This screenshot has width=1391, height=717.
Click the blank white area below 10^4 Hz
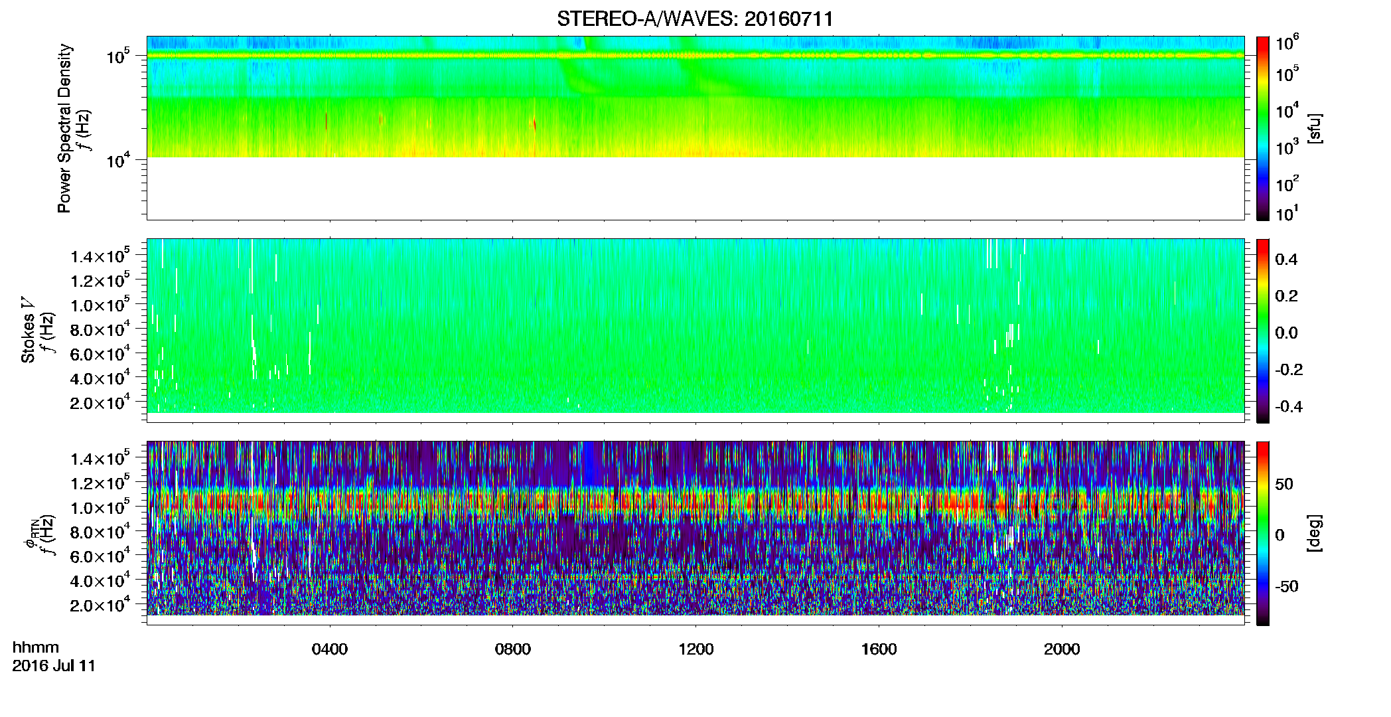point(695,189)
